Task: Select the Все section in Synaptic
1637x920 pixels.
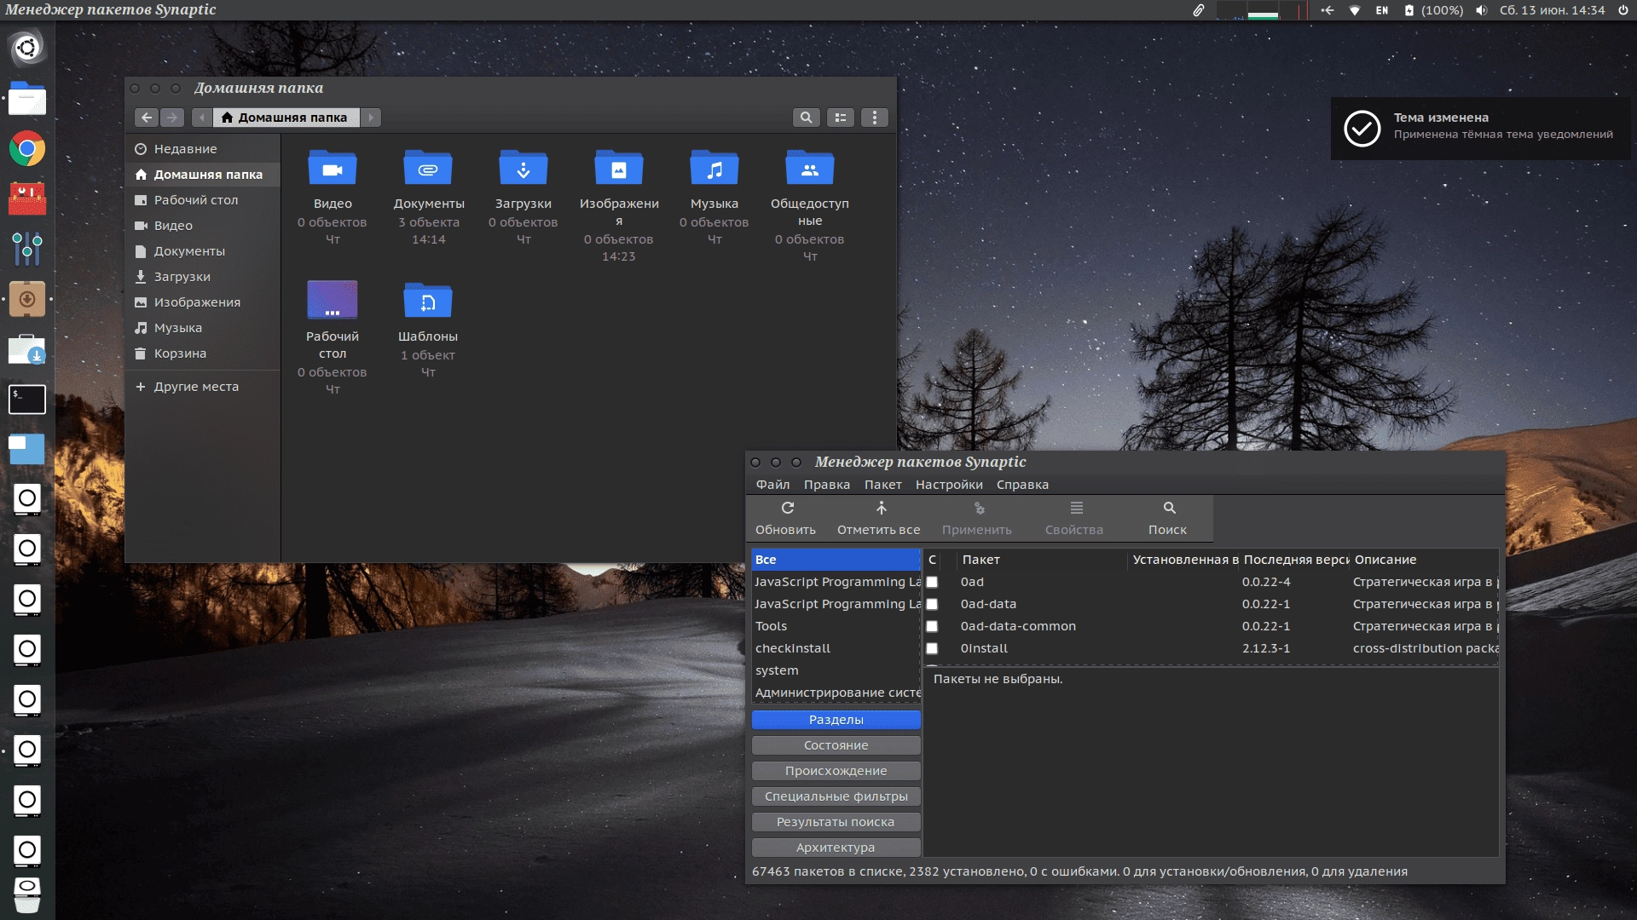Action: 836,560
